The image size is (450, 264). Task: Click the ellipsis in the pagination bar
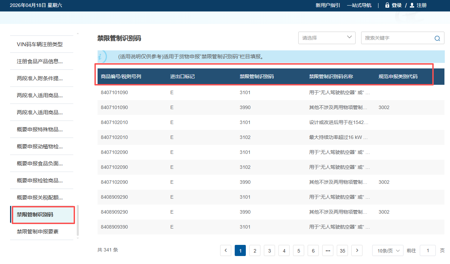coord(327,250)
